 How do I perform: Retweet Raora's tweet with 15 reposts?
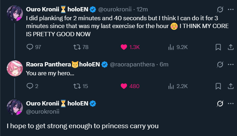[x=77, y=86]
